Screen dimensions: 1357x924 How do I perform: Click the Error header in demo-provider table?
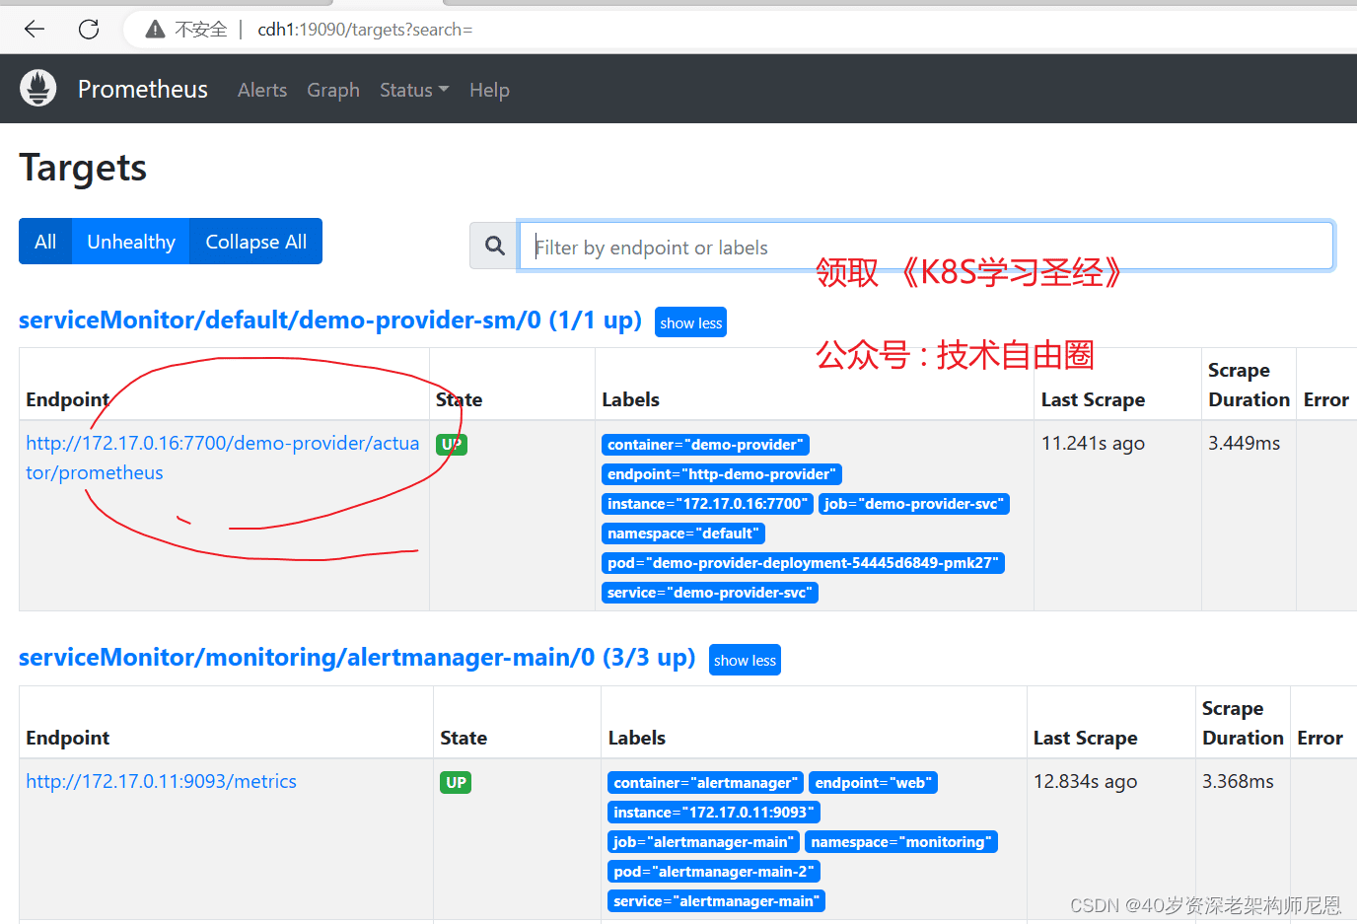(x=1325, y=399)
